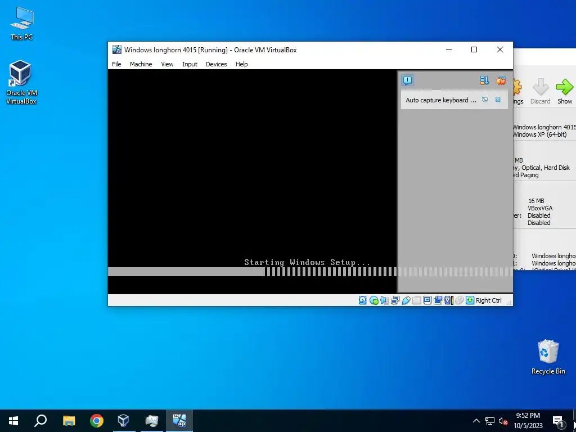This screenshot has width=576, height=432.
Task: Click the Settings gear in VirtualBox Manager
Action: tap(518, 91)
